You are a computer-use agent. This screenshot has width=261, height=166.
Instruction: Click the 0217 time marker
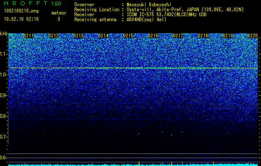click(178, 36)
